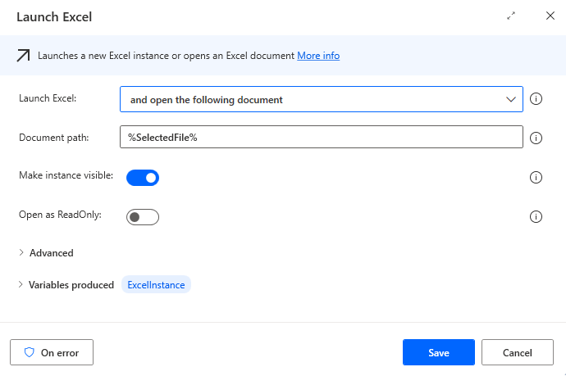Close the Launch Excel dialog
Screen dimensions: 566x376
(550, 16)
